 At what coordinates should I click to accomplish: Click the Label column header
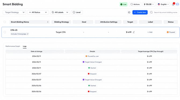click(150, 22)
